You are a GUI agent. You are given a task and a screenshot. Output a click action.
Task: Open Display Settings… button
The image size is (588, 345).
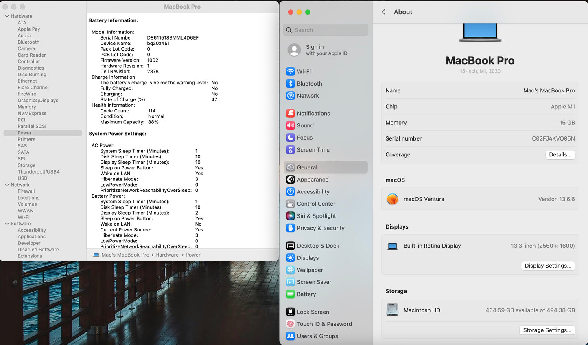(x=548, y=266)
